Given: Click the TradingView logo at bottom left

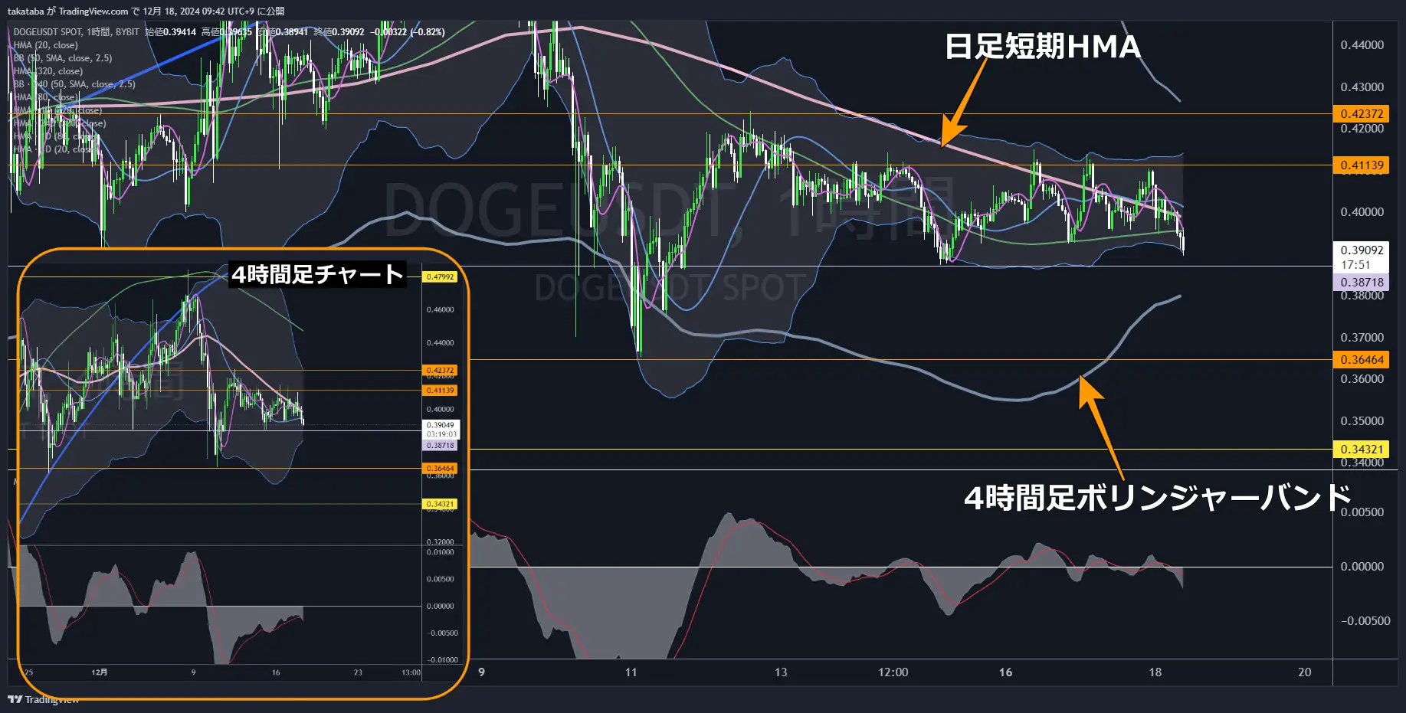Looking at the screenshot, I should (43, 699).
